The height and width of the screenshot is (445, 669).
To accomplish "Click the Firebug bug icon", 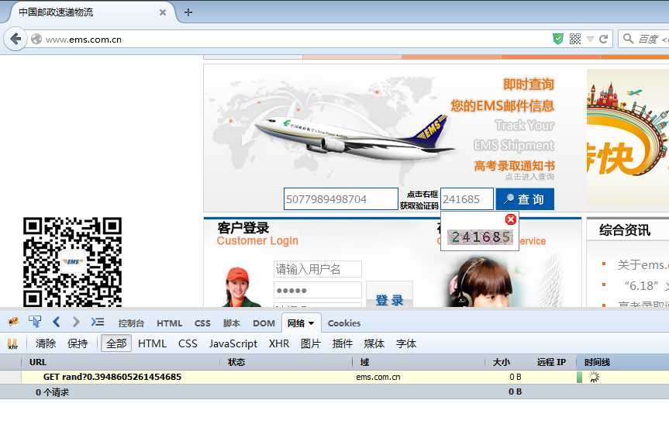I will (13, 323).
